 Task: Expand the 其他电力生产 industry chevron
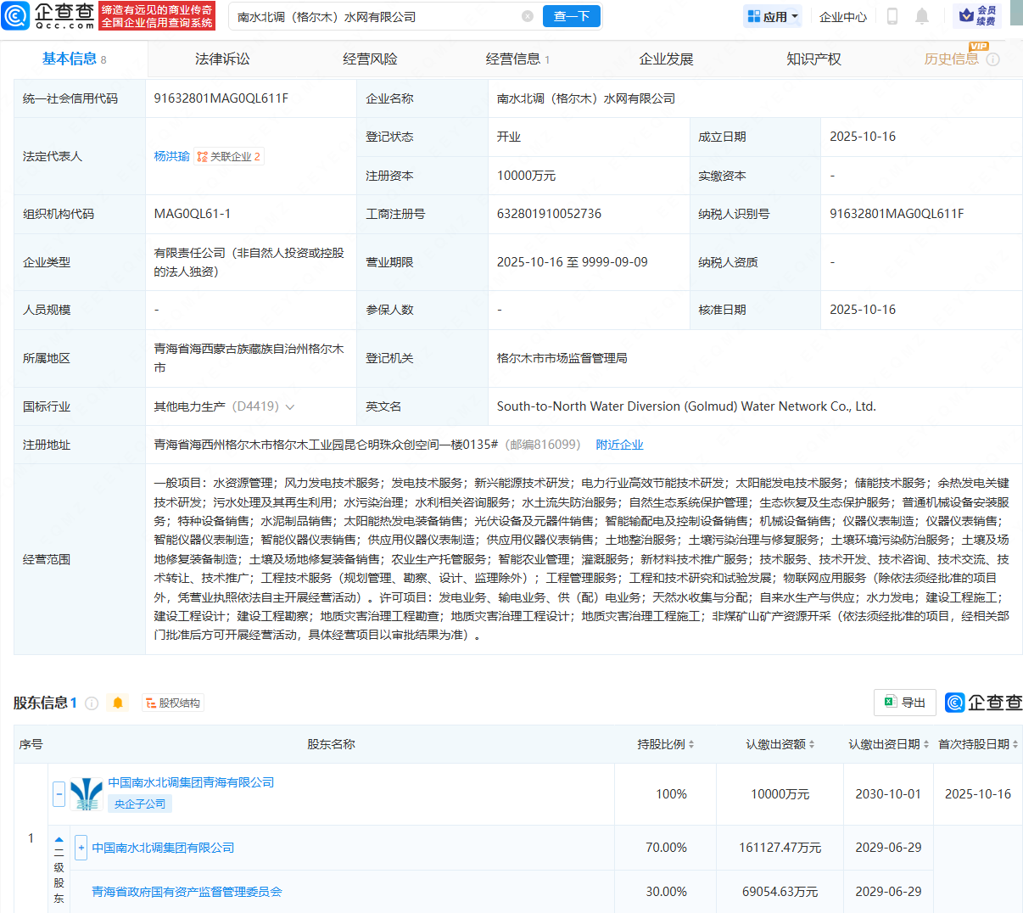[x=290, y=407]
